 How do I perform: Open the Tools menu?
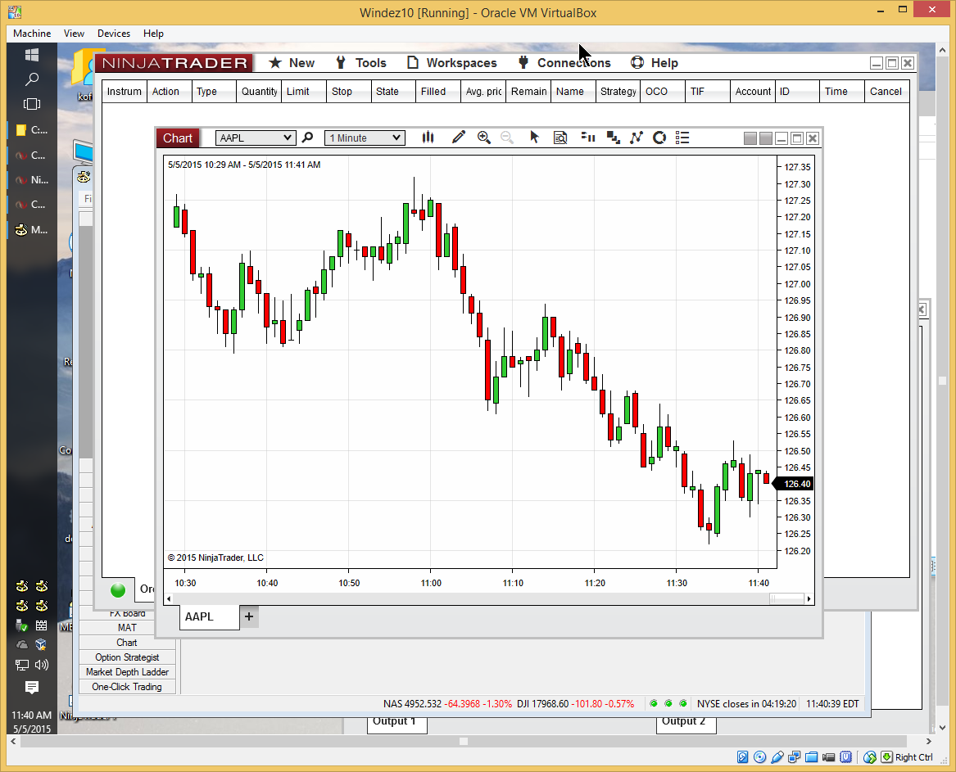[361, 63]
